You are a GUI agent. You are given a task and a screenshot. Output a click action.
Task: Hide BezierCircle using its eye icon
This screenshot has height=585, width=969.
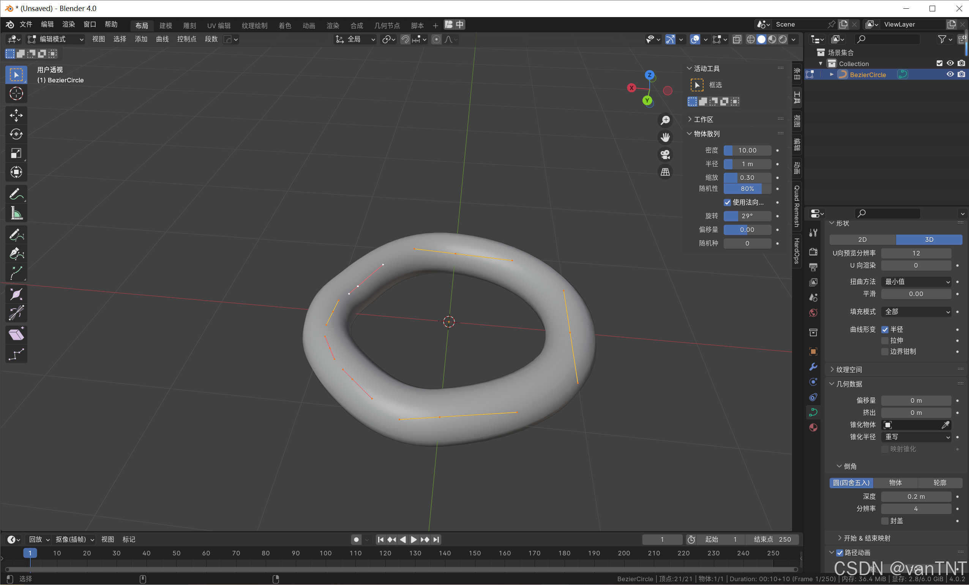point(950,74)
